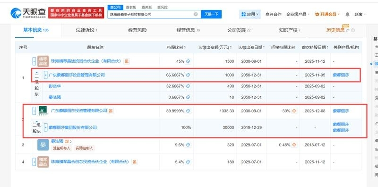Click the 天眼一下 search button
Screen dimensions: 378x187
[211, 14]
